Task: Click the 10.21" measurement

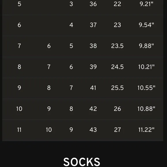Action: tap(146, 67)
